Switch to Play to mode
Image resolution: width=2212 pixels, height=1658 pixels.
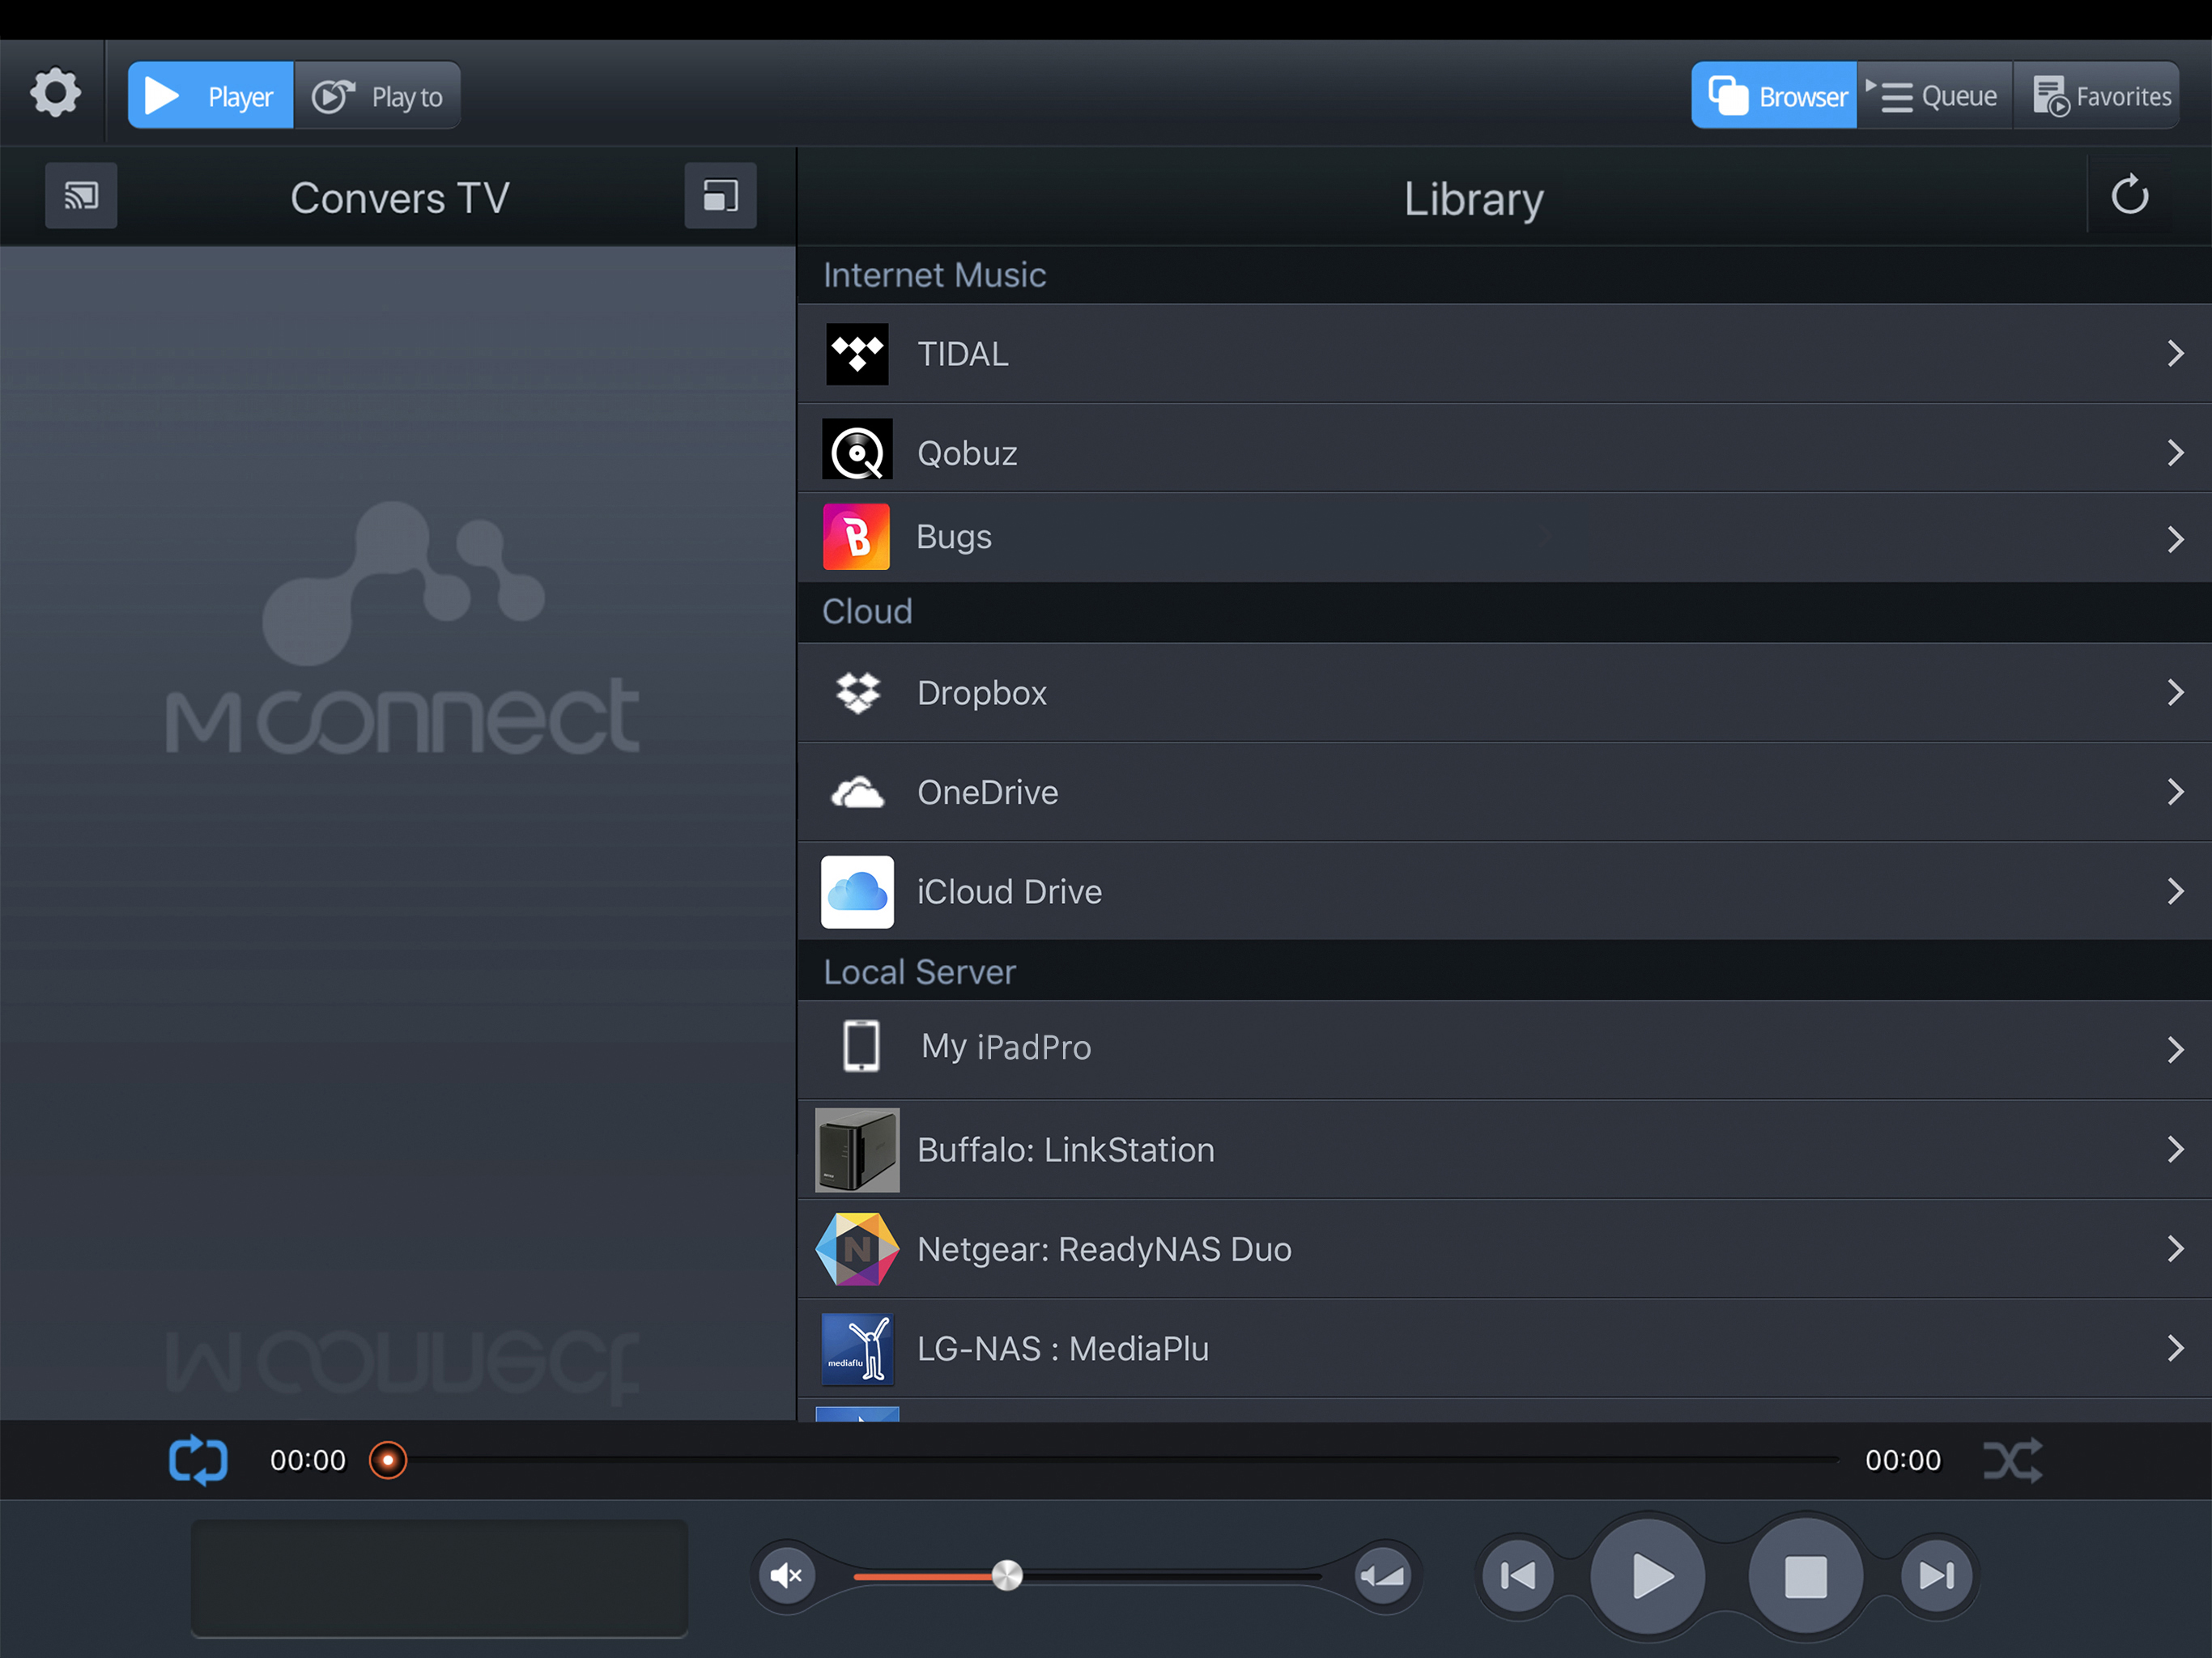tap(378, 96)
